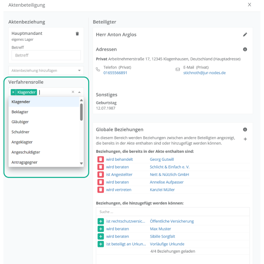
Task: Add the 'wird beraten' Max Muster relationship
Action: point(101,229)
